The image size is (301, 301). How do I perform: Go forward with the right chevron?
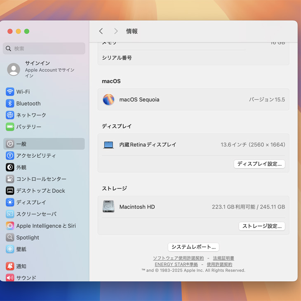116,31
